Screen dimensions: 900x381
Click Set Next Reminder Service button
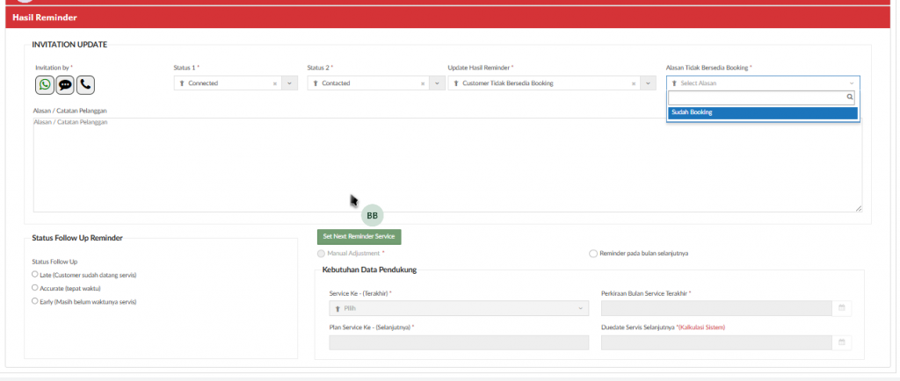(359, 236)
